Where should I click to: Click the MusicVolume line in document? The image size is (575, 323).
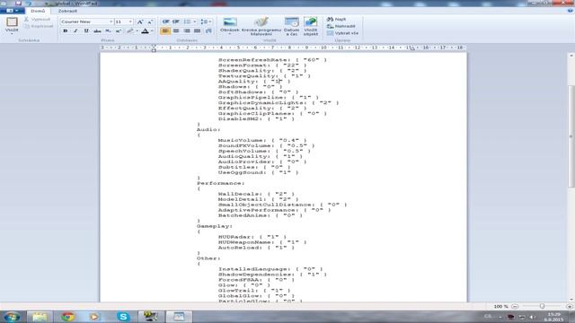pos(262,140)
